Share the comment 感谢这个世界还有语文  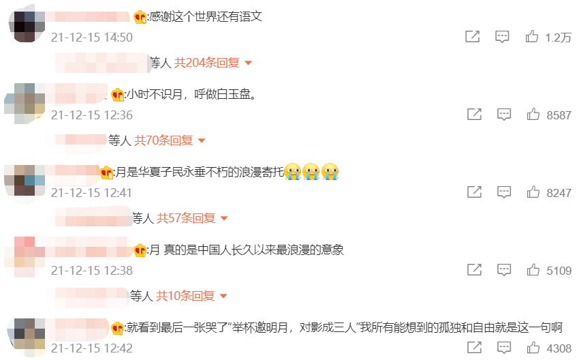472,37
